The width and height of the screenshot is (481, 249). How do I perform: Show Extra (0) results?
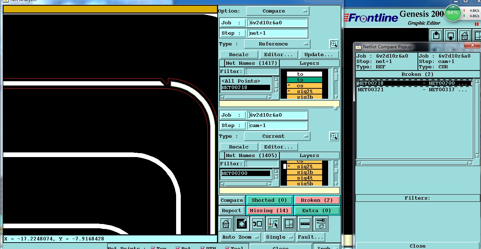coord(317,211)
